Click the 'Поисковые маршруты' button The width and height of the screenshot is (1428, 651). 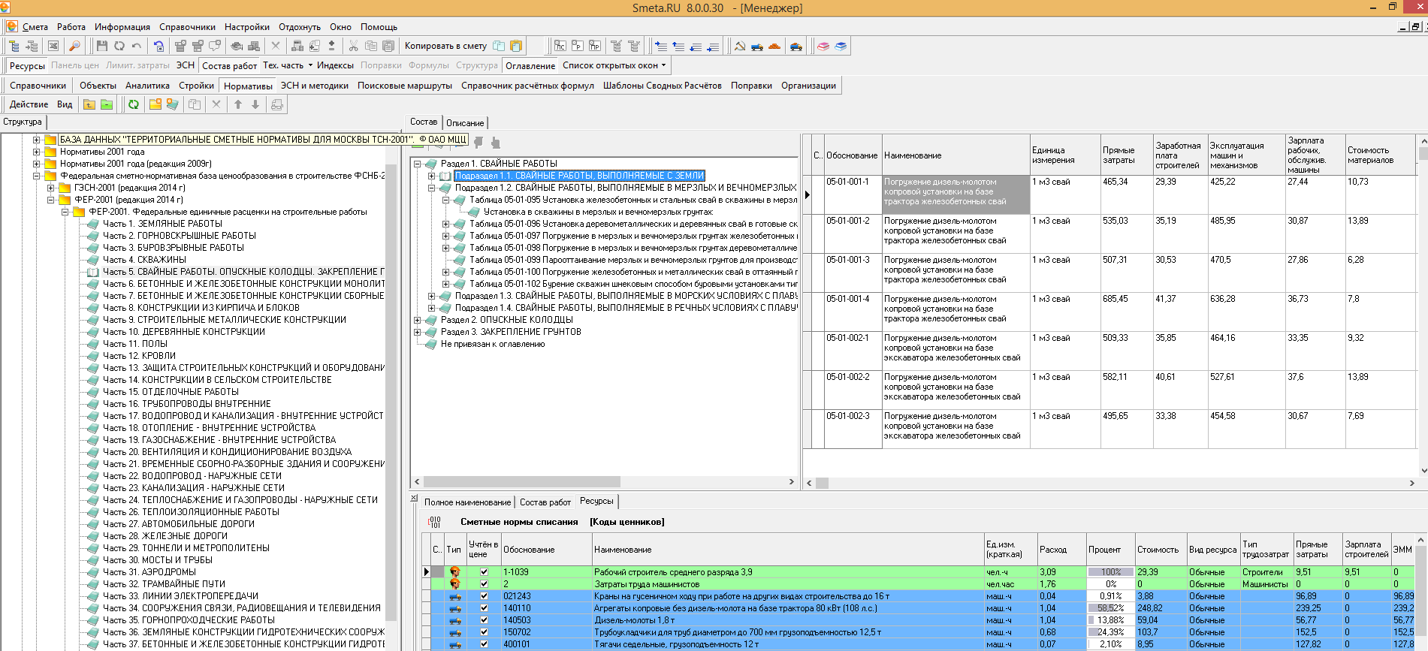404,86
